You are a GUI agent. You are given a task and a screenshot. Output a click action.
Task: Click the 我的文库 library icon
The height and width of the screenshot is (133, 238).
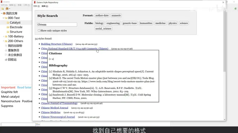pos(4,13)
